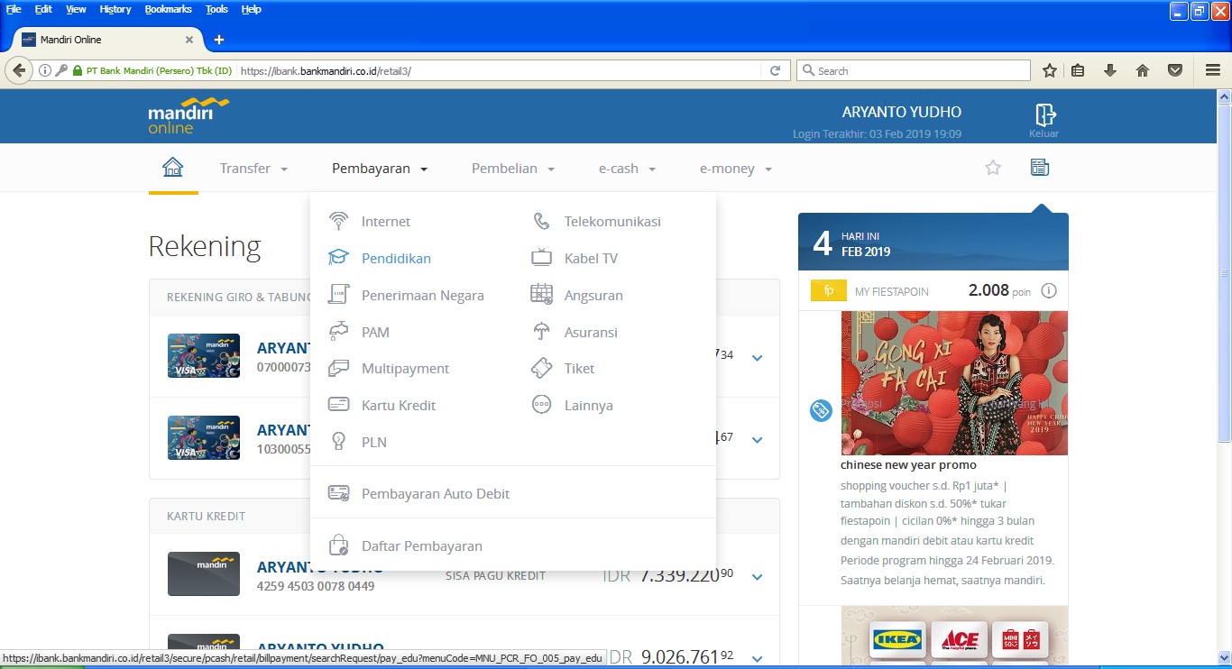Open the browser History menu
Viewport: 1232px width, 669px height.
click(115, 9)
